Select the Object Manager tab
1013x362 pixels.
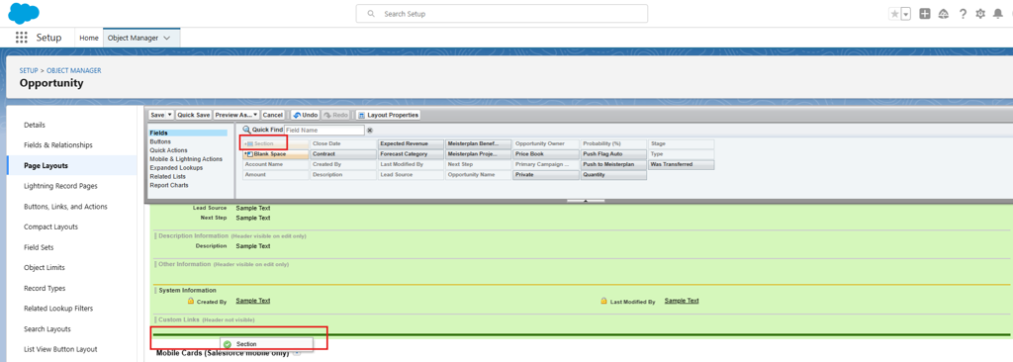133,39
